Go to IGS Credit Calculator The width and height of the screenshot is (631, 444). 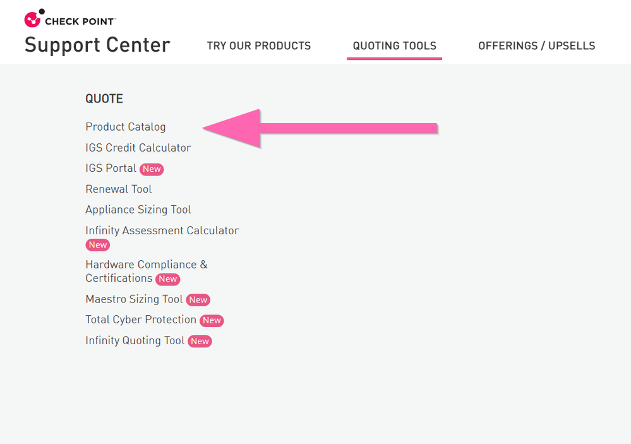pyautogui.click(x=138, y=148)
